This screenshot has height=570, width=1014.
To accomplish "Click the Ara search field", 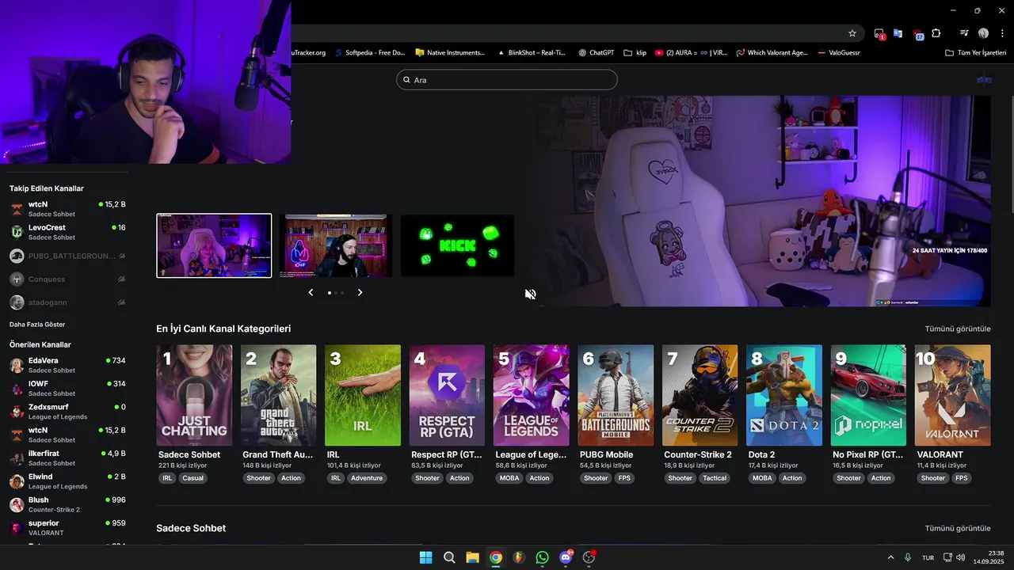I will click(x=507, y=80).
